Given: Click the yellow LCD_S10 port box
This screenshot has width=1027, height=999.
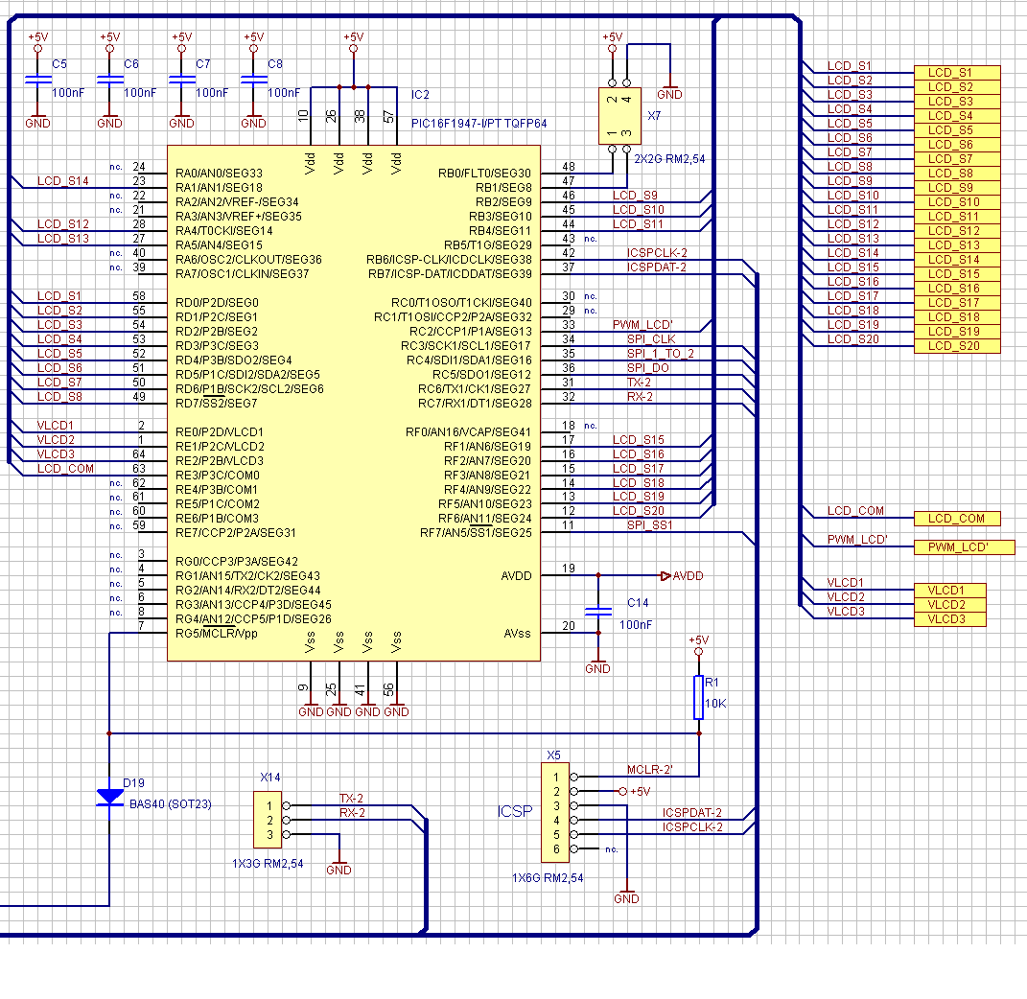Looking at the screenshot, I should click(x=957, y=202).
